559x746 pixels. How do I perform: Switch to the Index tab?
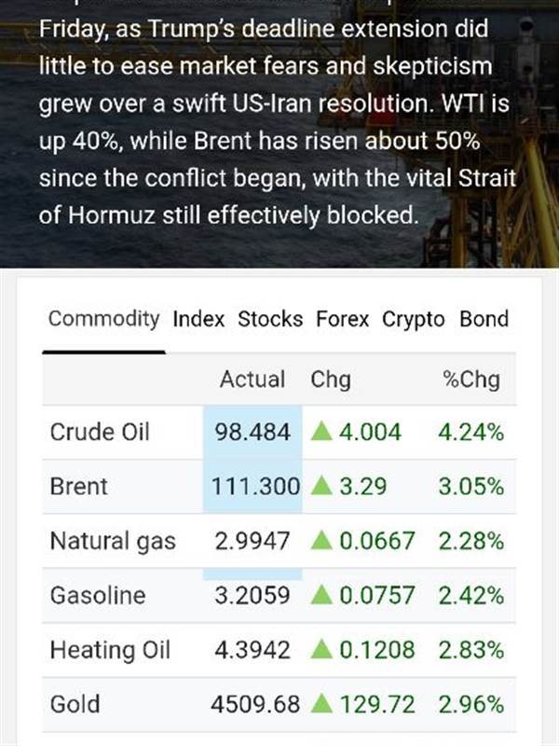pyautogui.click(x=198, y=319)
